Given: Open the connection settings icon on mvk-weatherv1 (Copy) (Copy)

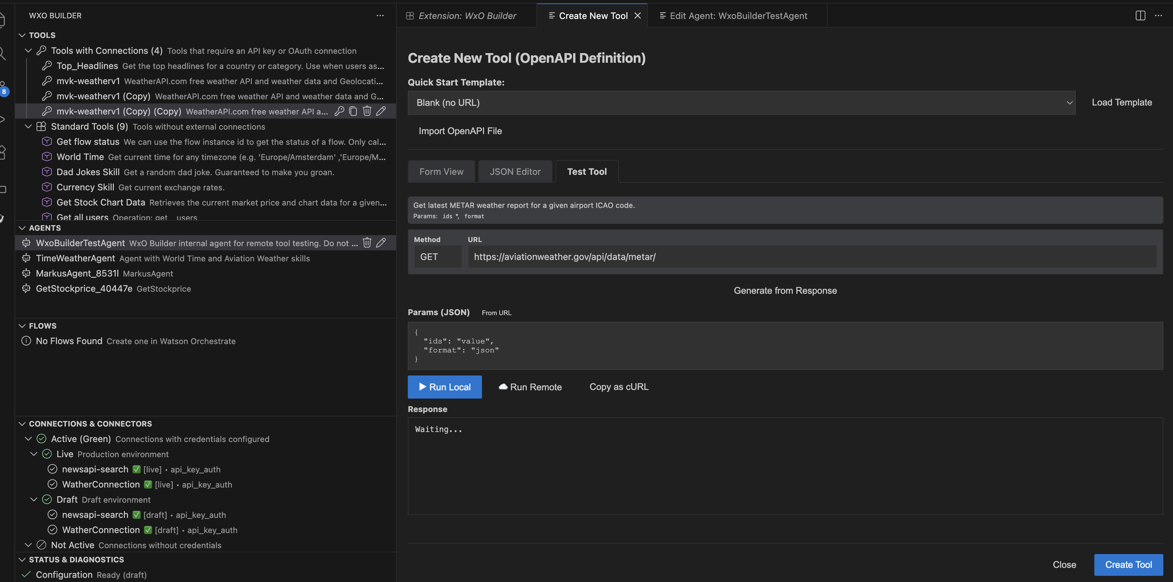Looking at the screenshot, I should click(x=339, y=111).
